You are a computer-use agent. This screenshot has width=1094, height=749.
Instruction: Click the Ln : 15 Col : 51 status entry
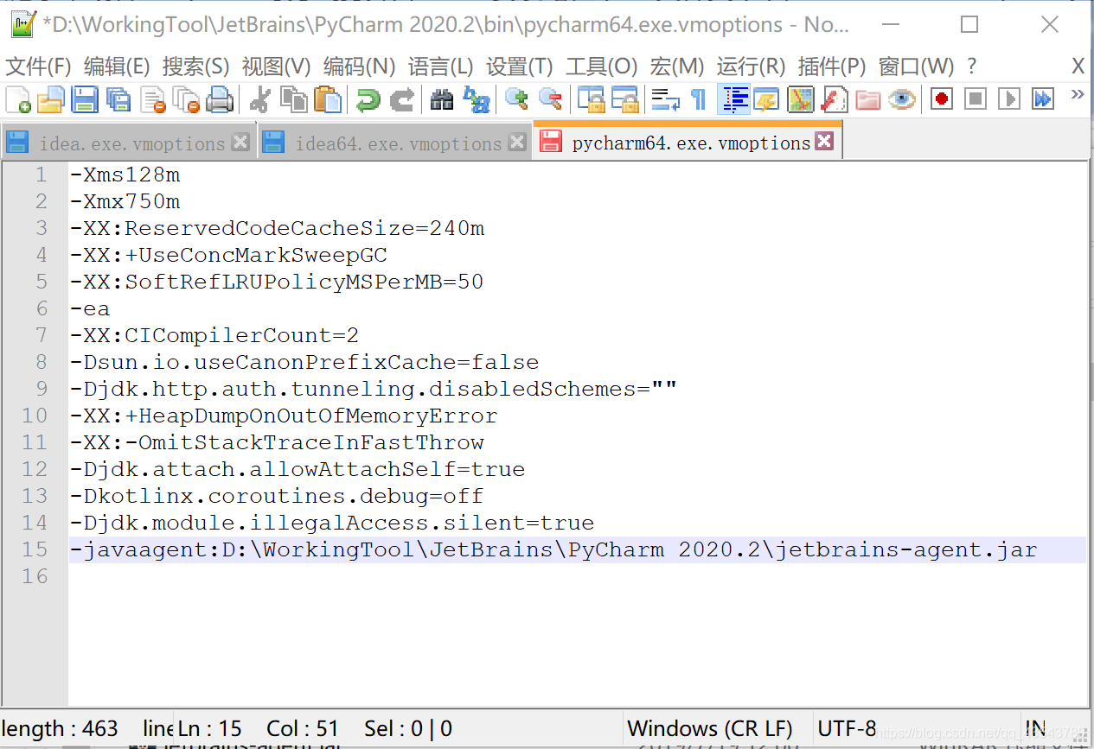tap(259, 729)
